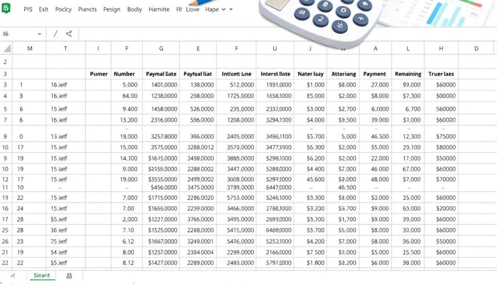Select column header T
The height and width of the screenshot is (284, 497).
click(66, 49)
